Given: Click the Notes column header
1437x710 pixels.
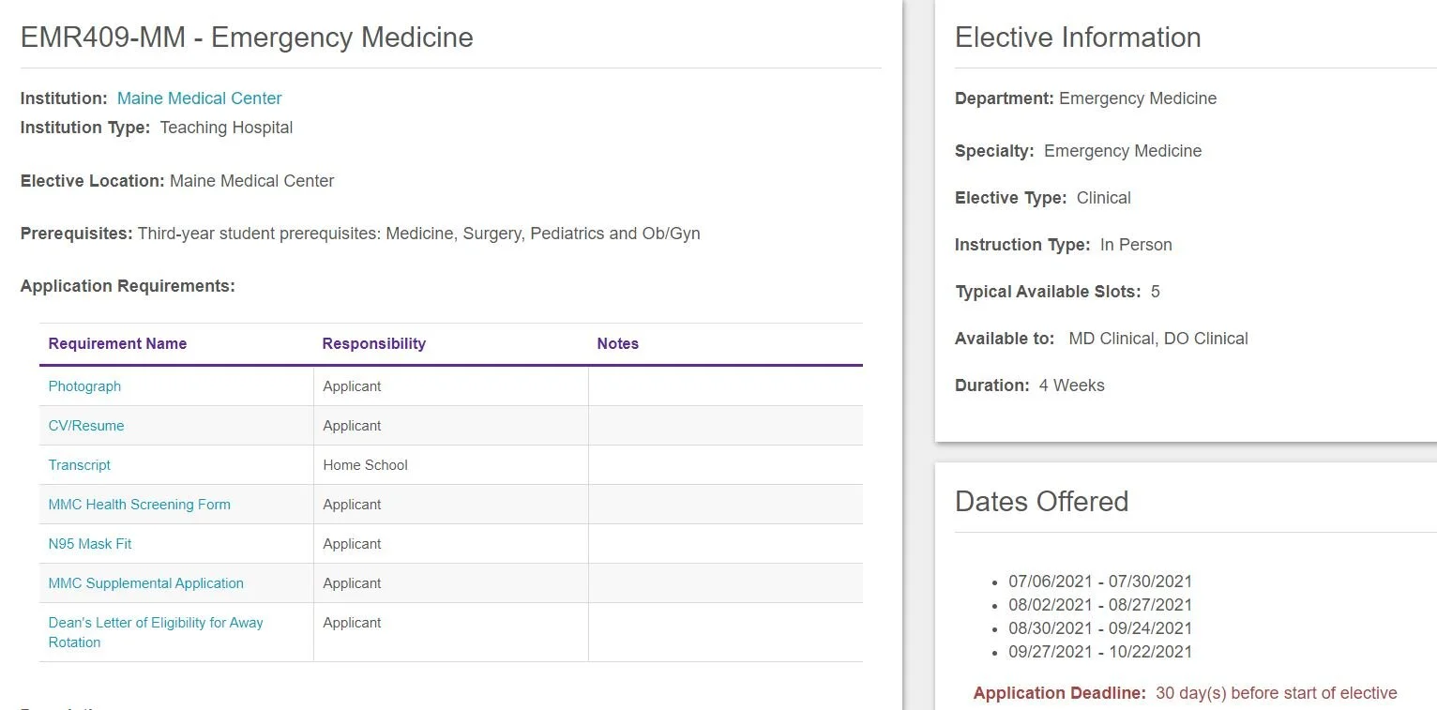Looking at the screenshot, I should [x=617, y=344].
